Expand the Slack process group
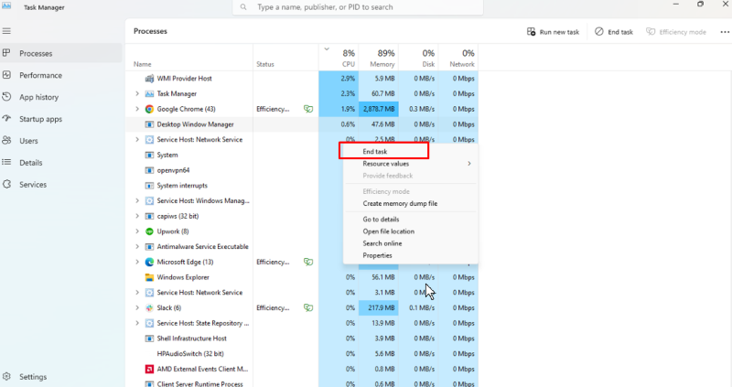 coord(137,307)
